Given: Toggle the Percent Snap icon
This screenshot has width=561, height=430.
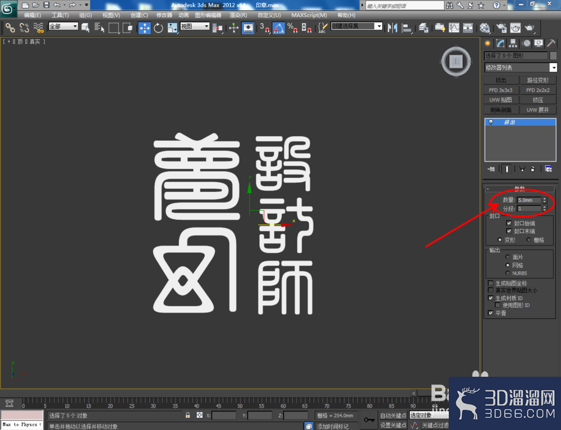Looking at the screenshot, I should 292,28.
